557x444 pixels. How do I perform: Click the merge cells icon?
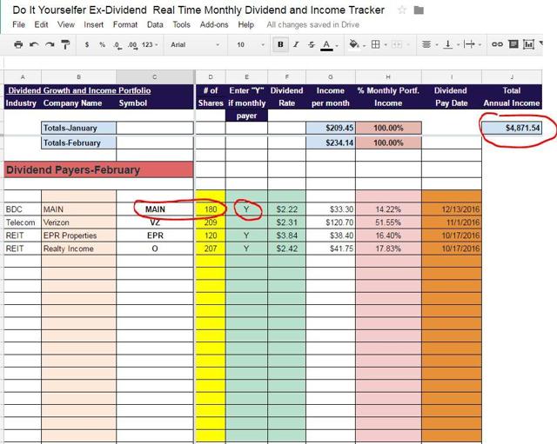[397, 44]
